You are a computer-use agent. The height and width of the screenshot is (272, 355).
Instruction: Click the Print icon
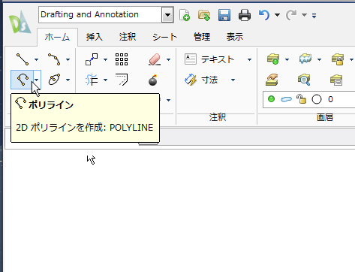click(x=245, y=15)
